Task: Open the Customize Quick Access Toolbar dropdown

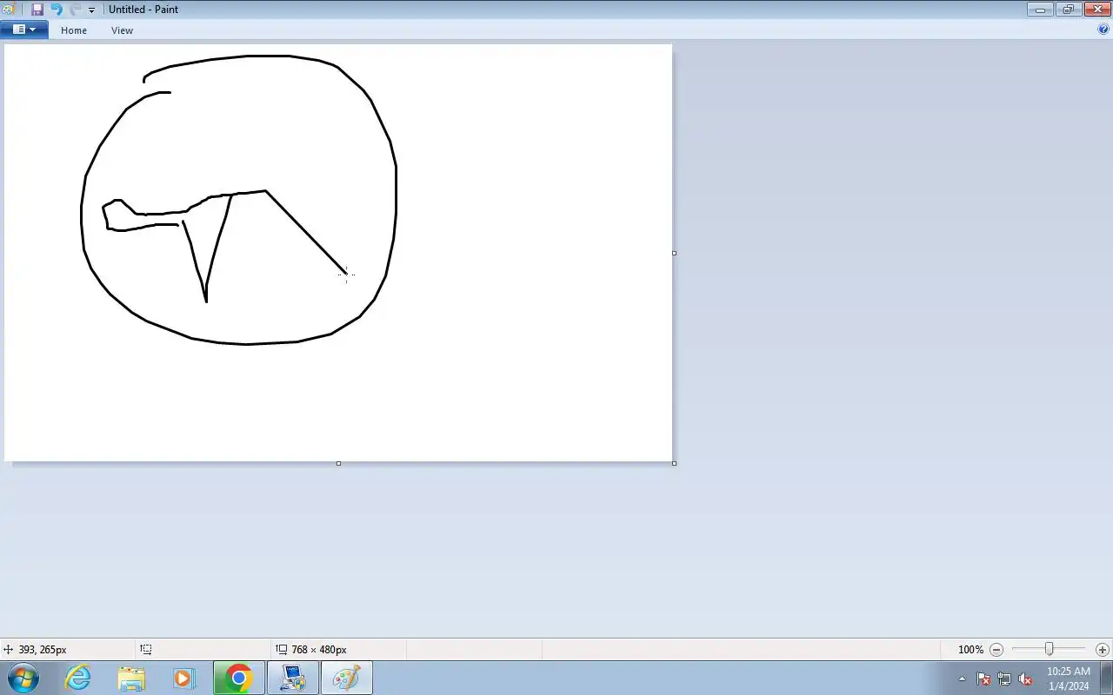Action: tap(91, 10)
